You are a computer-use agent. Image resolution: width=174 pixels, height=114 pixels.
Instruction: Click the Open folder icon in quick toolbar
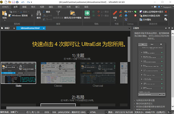pos(10,2)
